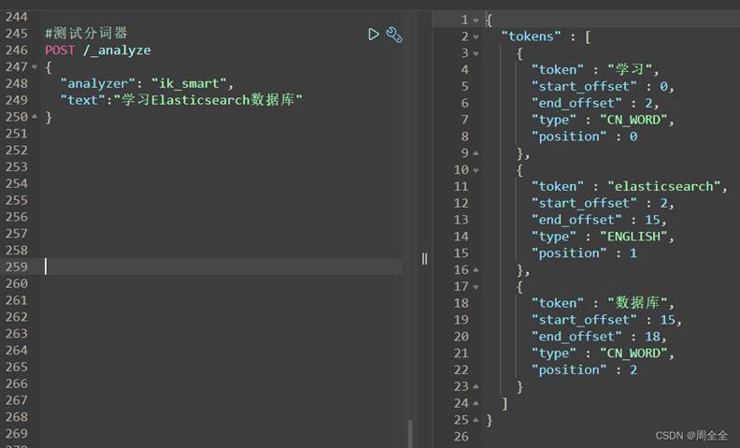Grab the editor/response pane divider handle
Viewport: 740px width, 448px height.
(x=424, y=258)
